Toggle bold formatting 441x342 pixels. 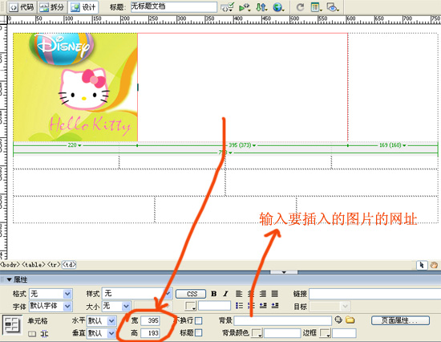click(x=214, y=294)
